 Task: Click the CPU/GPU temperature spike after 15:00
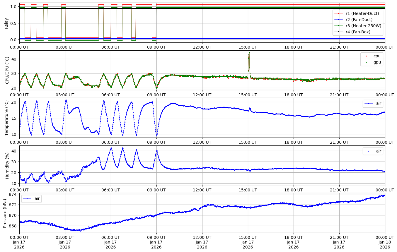coord(249,53)
